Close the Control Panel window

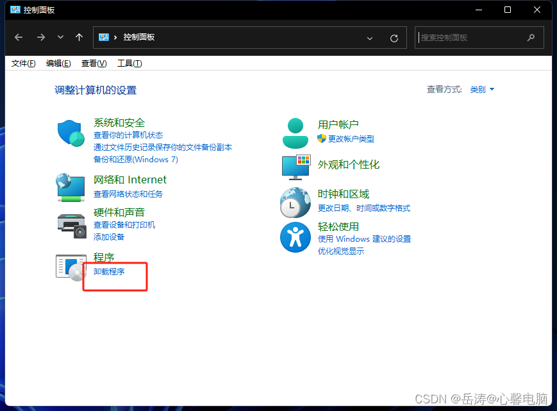point(536,10)
